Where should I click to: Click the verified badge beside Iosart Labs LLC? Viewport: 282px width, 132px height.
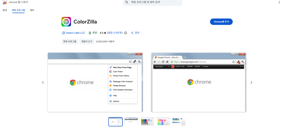(64, 33)
